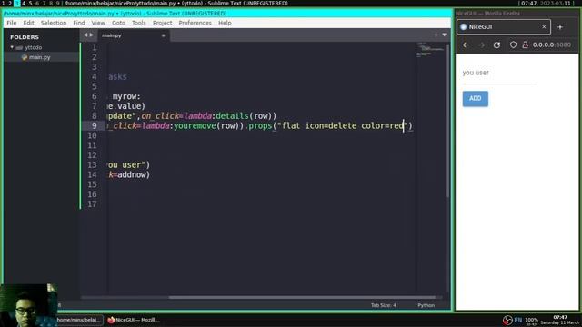582x327 pixels.
Task: Click the minimap in Sublime Text
Action: coord(430,50)
